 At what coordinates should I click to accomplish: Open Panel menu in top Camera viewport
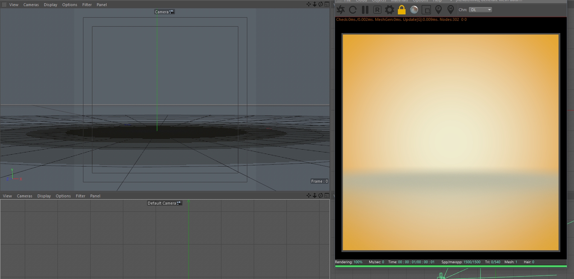click(102, 5)
